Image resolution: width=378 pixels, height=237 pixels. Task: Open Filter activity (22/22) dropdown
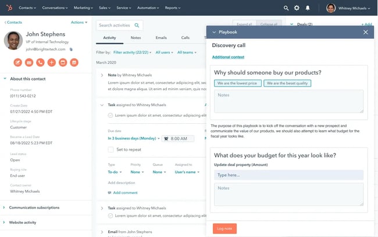click(132, 52)
